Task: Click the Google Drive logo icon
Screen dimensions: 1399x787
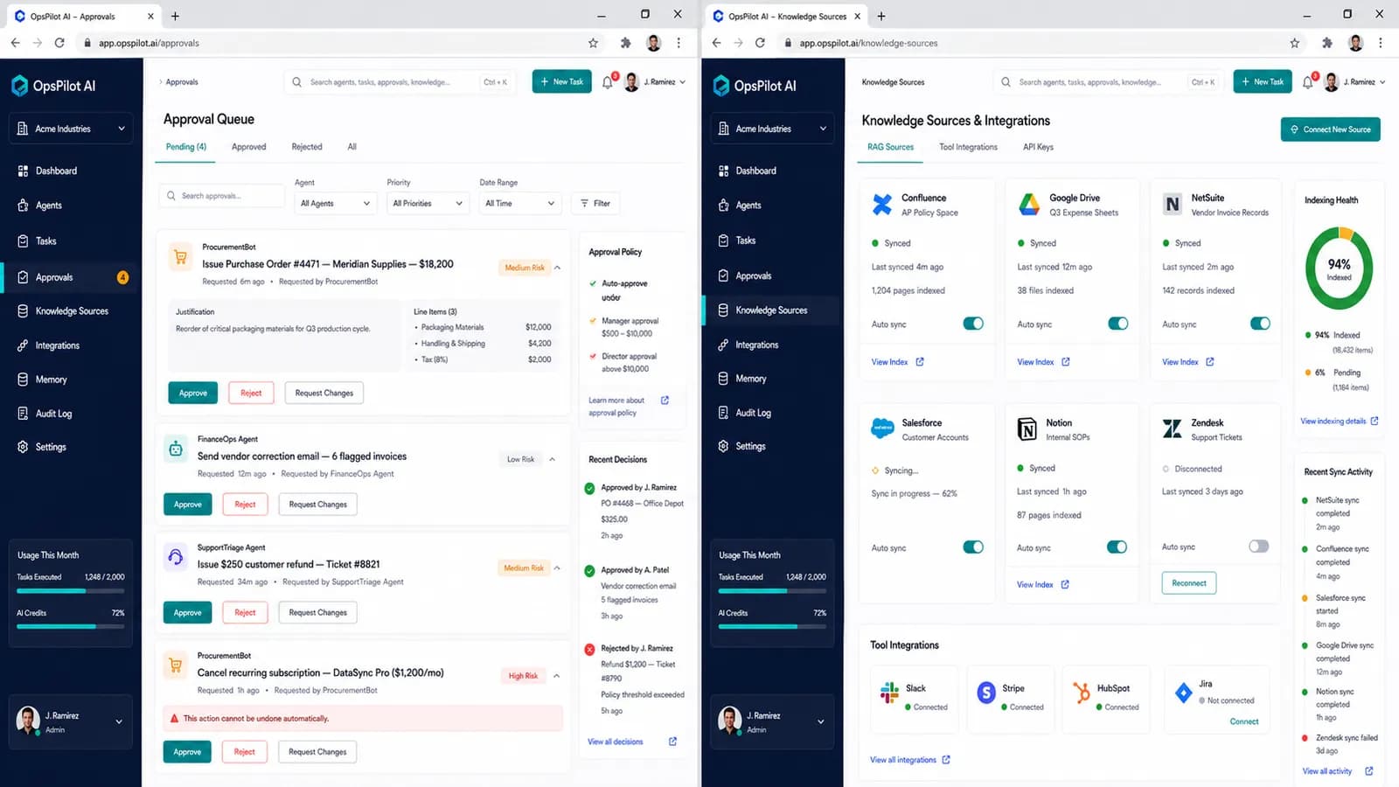Action: click(1029, 205)
